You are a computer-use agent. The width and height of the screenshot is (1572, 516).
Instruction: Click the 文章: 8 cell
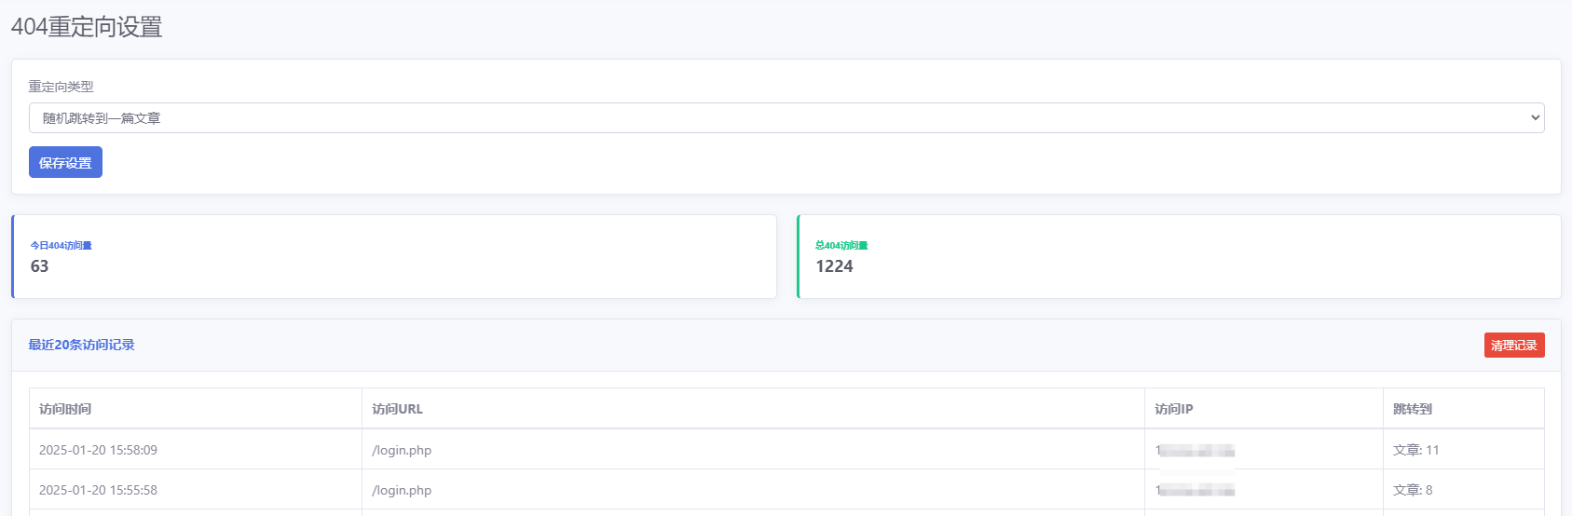coord(1413,490)
